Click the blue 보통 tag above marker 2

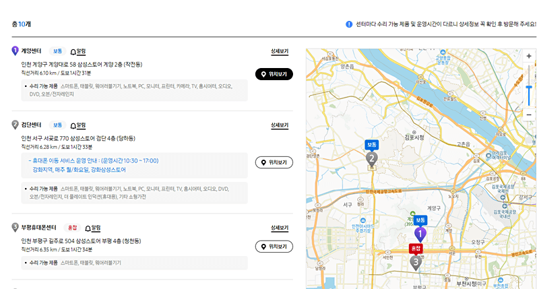(x=372, y=145)
